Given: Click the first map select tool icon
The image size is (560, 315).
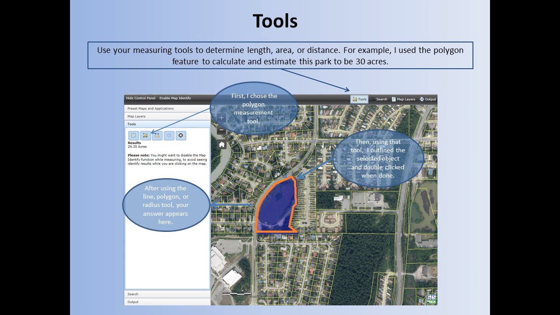Looking at the screenshot, I should pos(134,136).
